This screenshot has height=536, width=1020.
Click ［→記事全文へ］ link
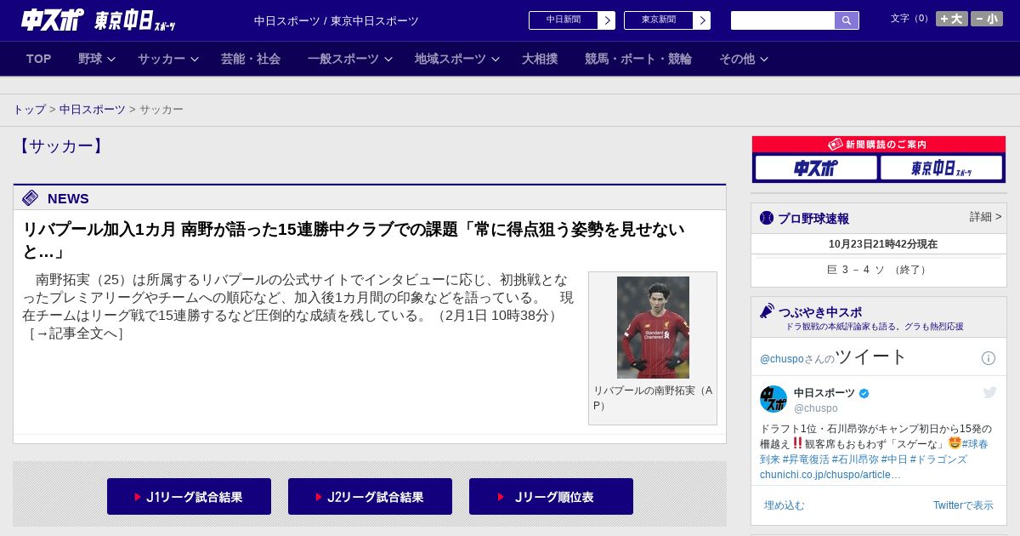click(x=76, y=334)
